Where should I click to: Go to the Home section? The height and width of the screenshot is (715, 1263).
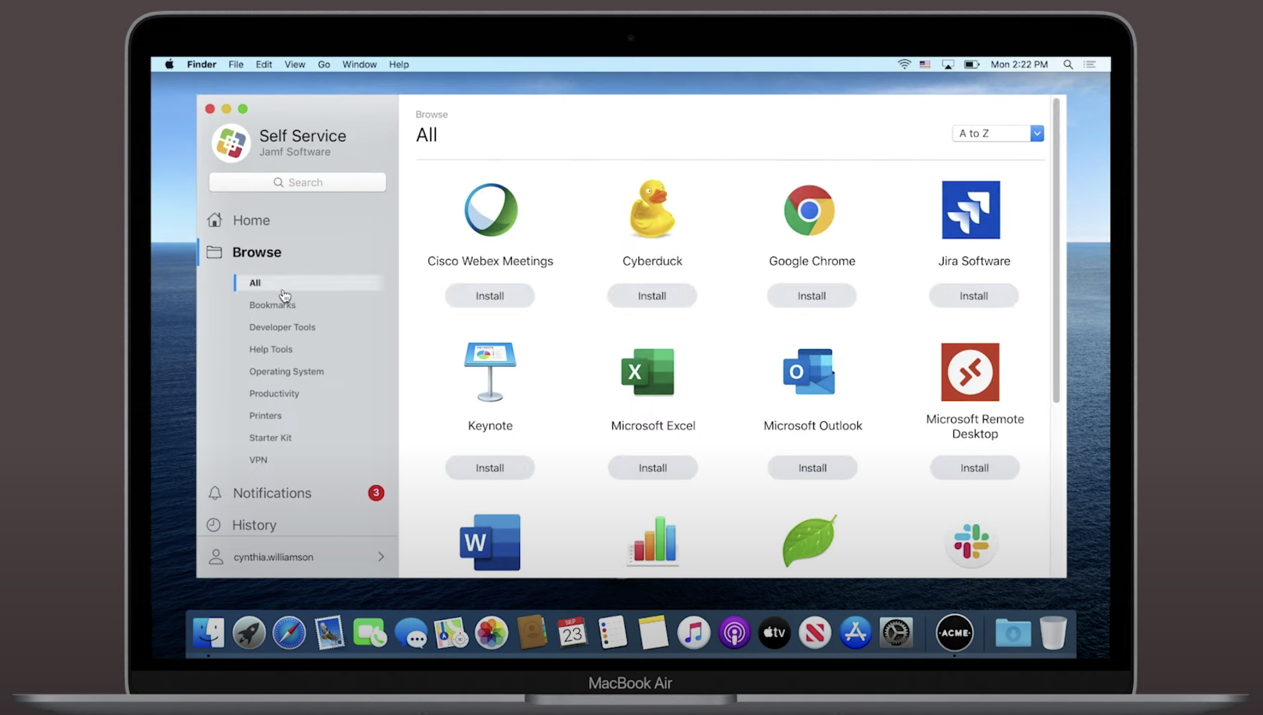(251, 220)
